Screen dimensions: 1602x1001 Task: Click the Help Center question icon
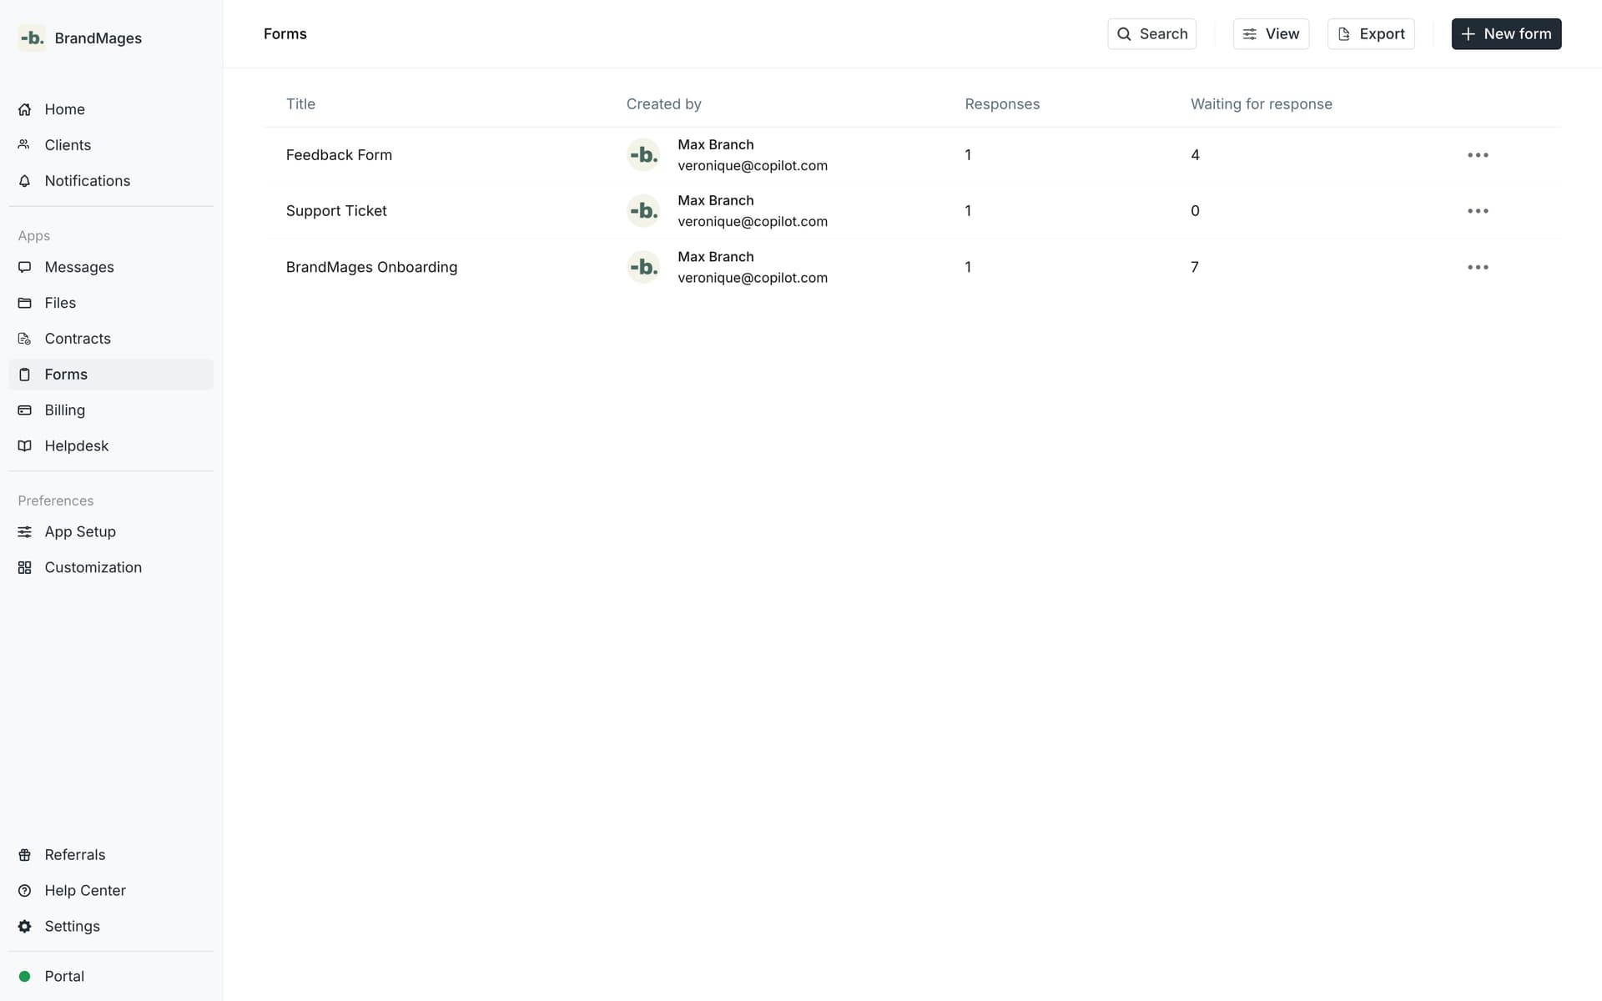(25, 891)
